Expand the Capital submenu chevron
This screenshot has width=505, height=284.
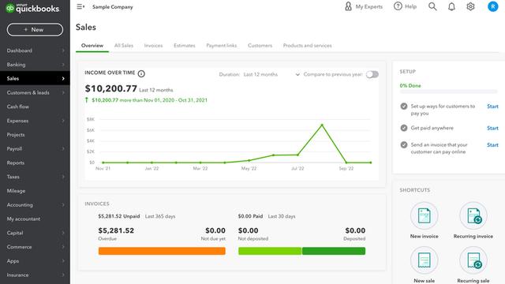click(x=63, y=233)
